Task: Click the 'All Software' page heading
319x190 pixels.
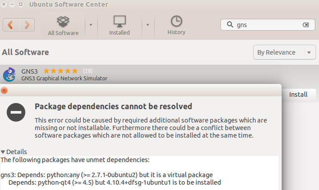Action: click(25, 52)
